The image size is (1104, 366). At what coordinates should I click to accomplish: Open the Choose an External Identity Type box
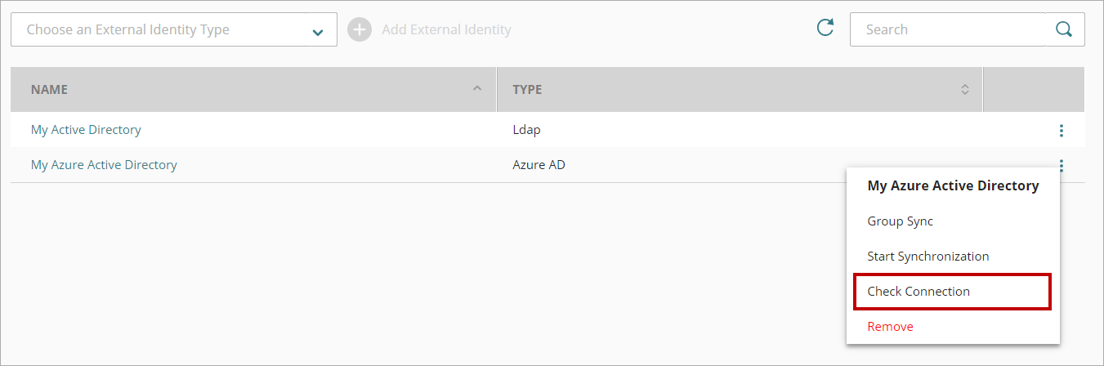159,29
